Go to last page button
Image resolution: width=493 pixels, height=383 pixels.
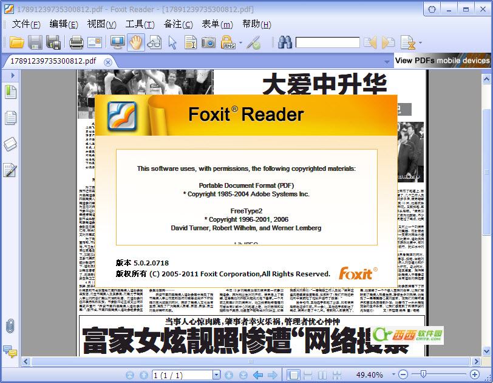tap(243, 375)
